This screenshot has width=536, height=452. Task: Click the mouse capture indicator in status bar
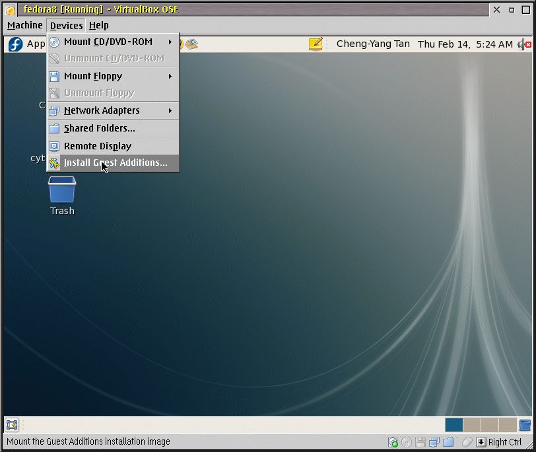(x=467, y=442)
